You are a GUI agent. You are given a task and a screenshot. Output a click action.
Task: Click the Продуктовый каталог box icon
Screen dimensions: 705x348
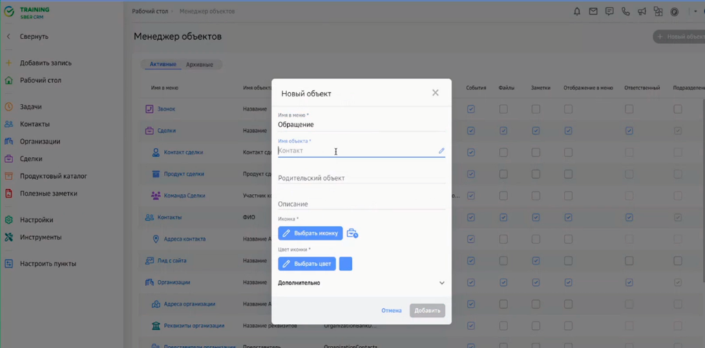8,176
